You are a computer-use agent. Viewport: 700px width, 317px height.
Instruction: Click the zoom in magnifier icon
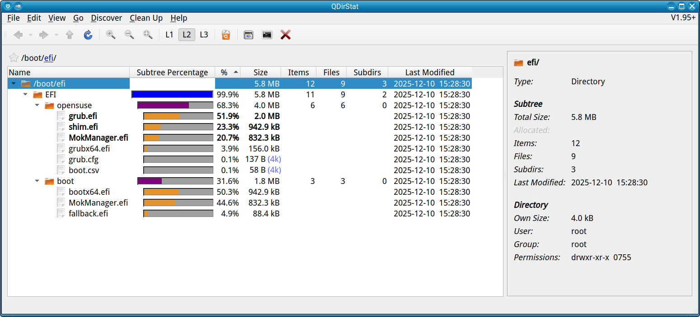111,35
